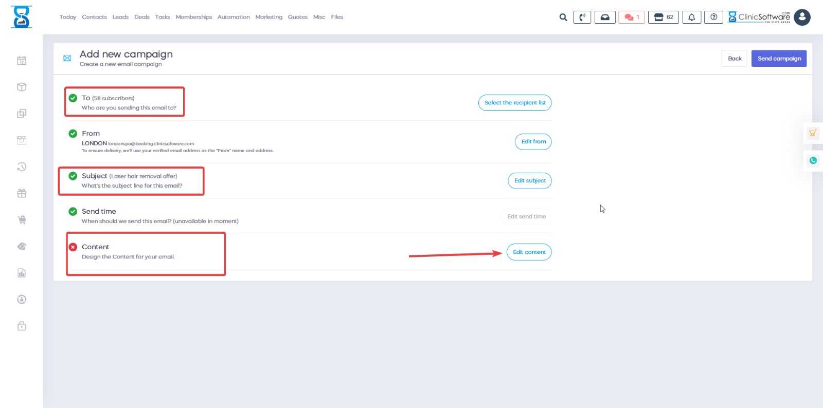Go to the Automation menu
Viewport: 823px width, 408px height.
[x=234, y=17]
